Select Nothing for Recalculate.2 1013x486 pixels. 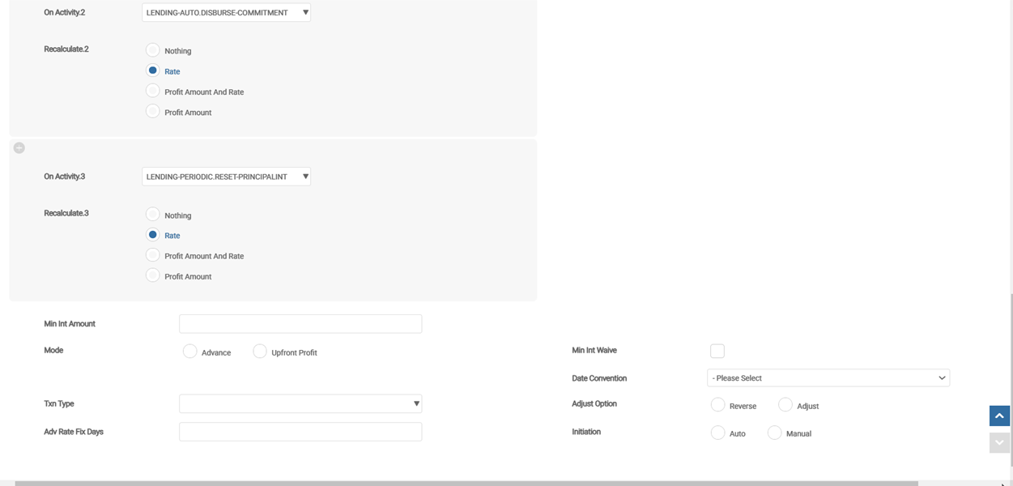[153, 50]
